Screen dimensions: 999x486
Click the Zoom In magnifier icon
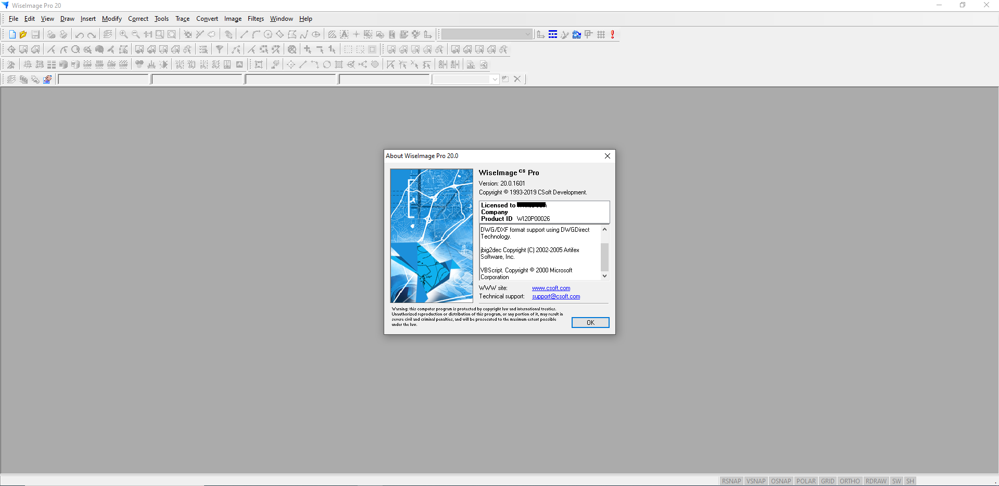124,34
